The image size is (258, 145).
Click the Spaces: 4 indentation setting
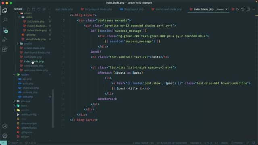(x=196, y=143)
